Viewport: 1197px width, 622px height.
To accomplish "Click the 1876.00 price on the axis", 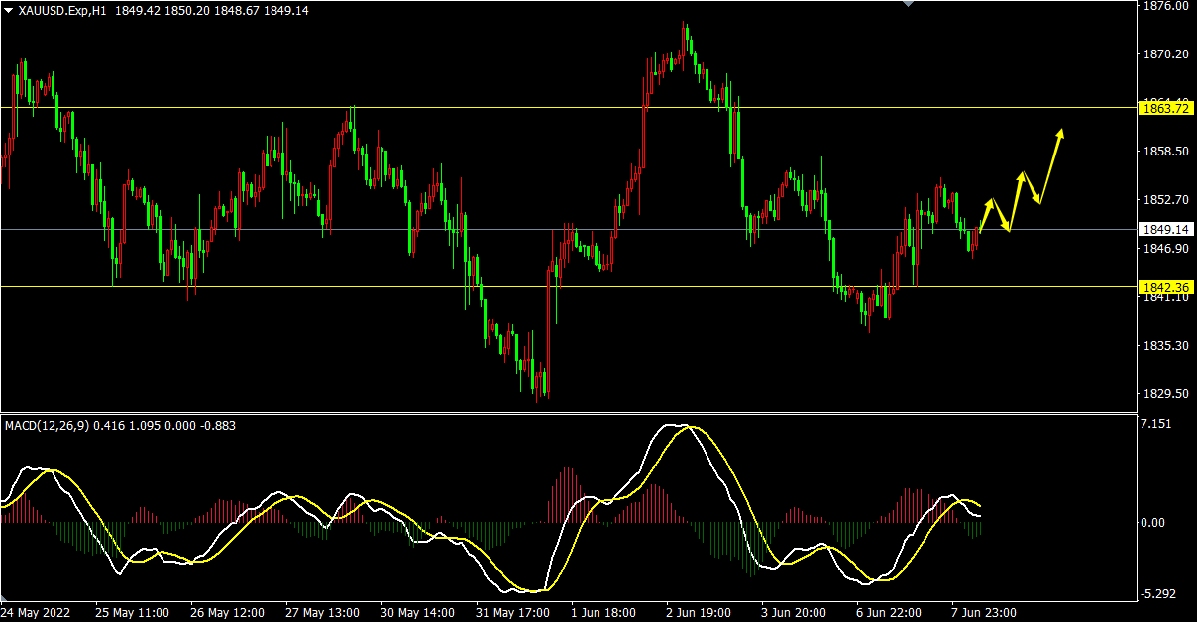I will [1165, 6].
